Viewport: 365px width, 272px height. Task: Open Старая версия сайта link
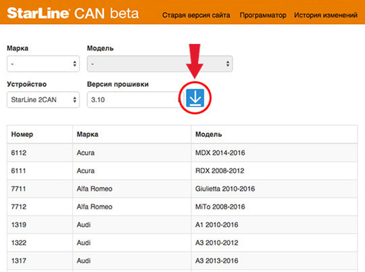pyautogui.click(x=196, y=15)
